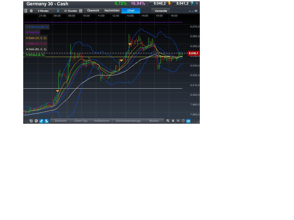Click the red current price tag 8.040,7

193,53
